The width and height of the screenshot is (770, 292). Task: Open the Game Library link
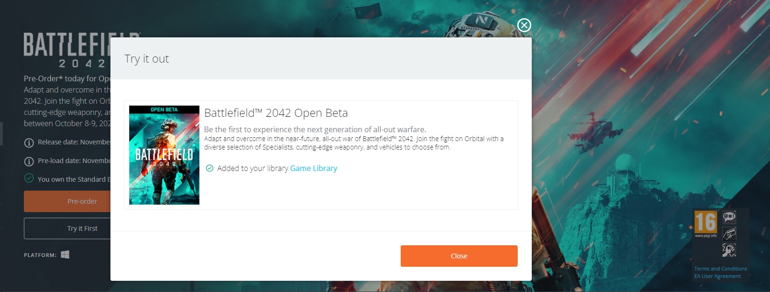(x=314, y=168)
